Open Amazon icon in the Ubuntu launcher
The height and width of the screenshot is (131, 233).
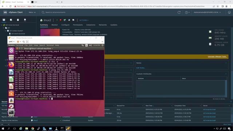[11, 100]
